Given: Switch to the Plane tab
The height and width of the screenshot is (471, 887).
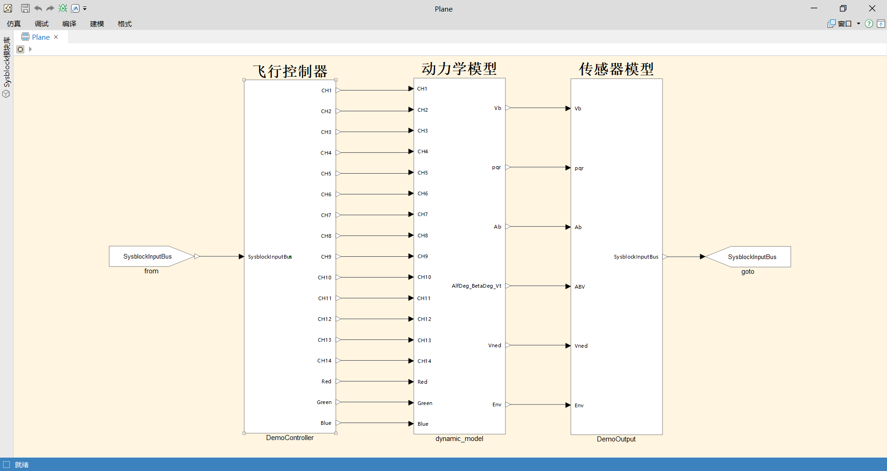Looking at the screenshot, I should click(40, 36).
